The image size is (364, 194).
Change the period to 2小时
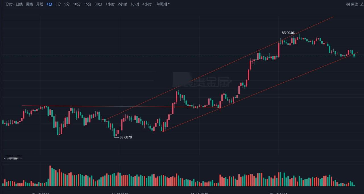tap(122, 4)
